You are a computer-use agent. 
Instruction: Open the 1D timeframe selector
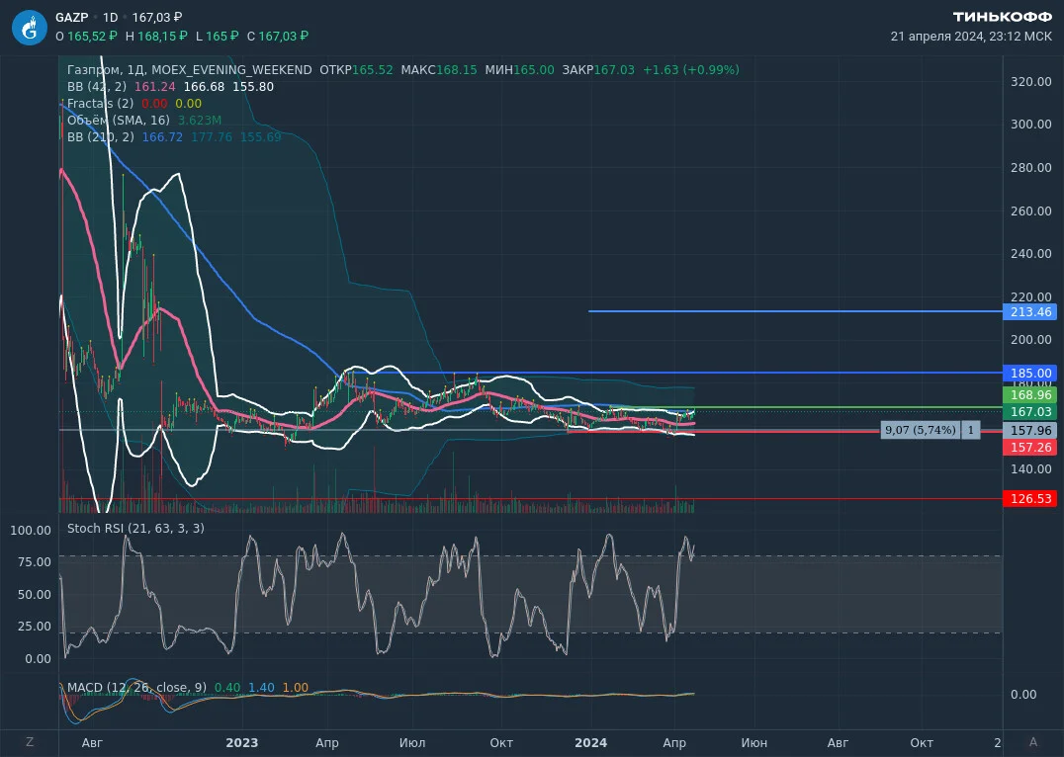[110, 18]
